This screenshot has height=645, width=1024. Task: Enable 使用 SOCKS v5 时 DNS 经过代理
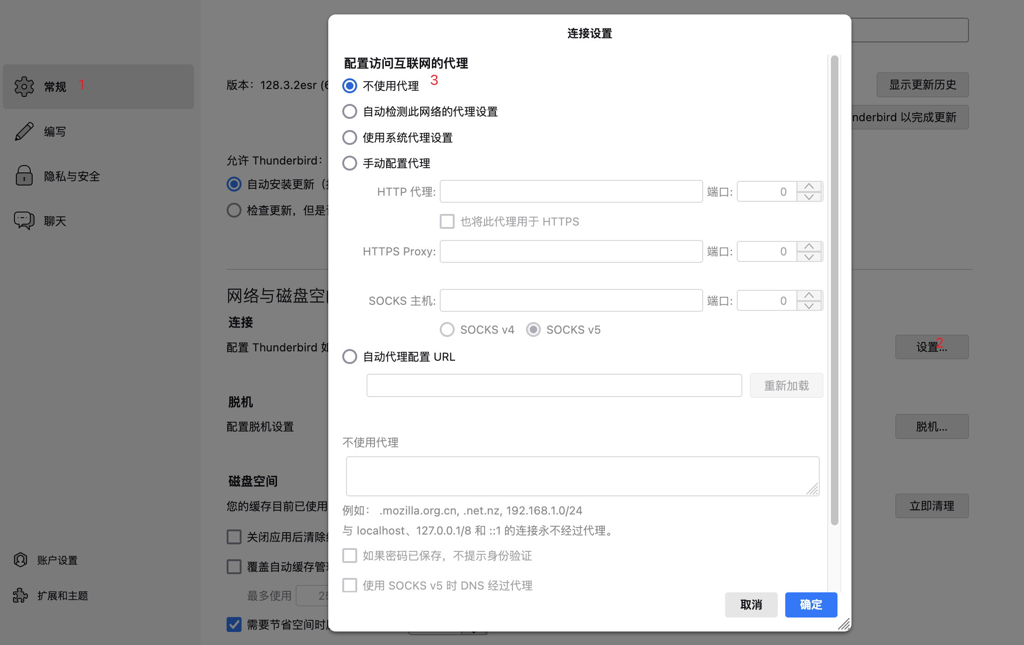pos(349,585)
